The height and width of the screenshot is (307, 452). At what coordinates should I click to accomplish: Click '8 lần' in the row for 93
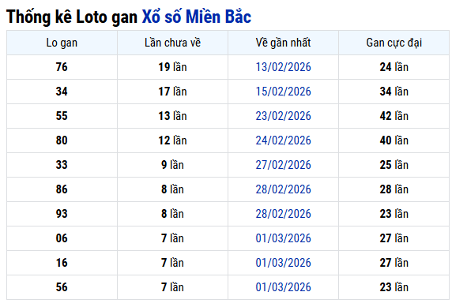click(172, 214)
